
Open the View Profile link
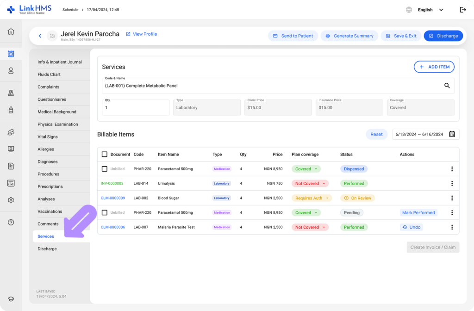pyautogui.click(x=142, y=34)
